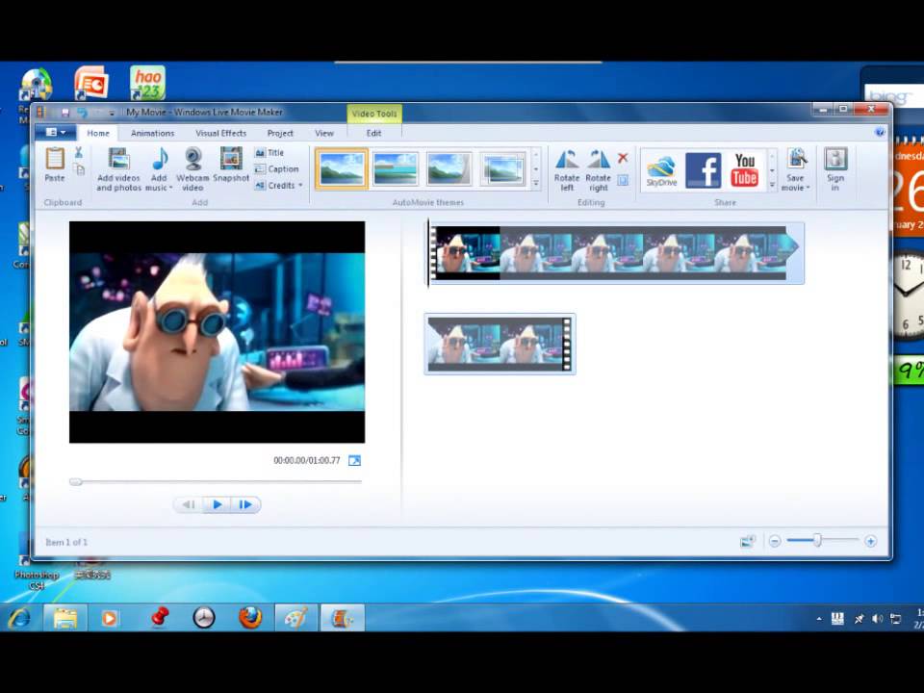Click the Paste button

pyautogui.click(x=55, y=165)
